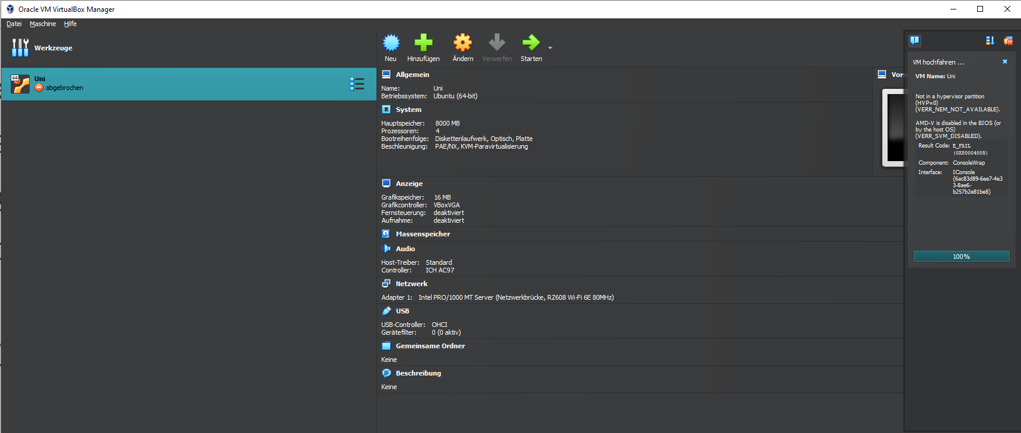The image size is (1021, 433).
Task: Click the System chip icon
Action: (387, 110)
